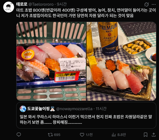159x140 pixels.
Task: Click the reply speech bubble icon
Action: pyautogui.click(x=19, y=135)
